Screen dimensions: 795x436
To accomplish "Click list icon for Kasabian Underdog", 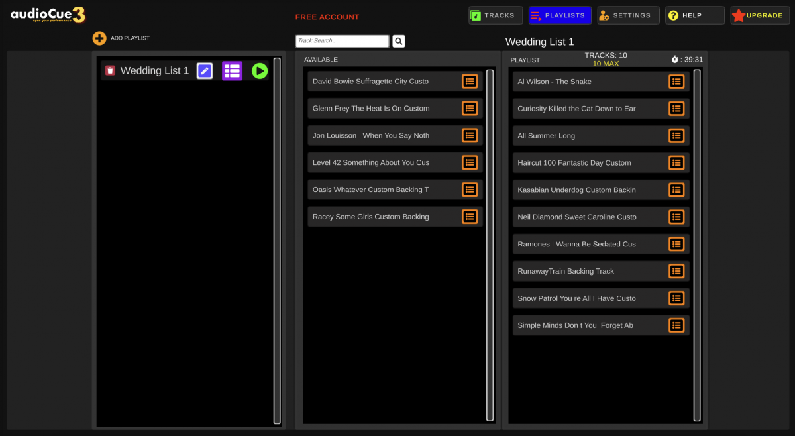I will 676,190.
